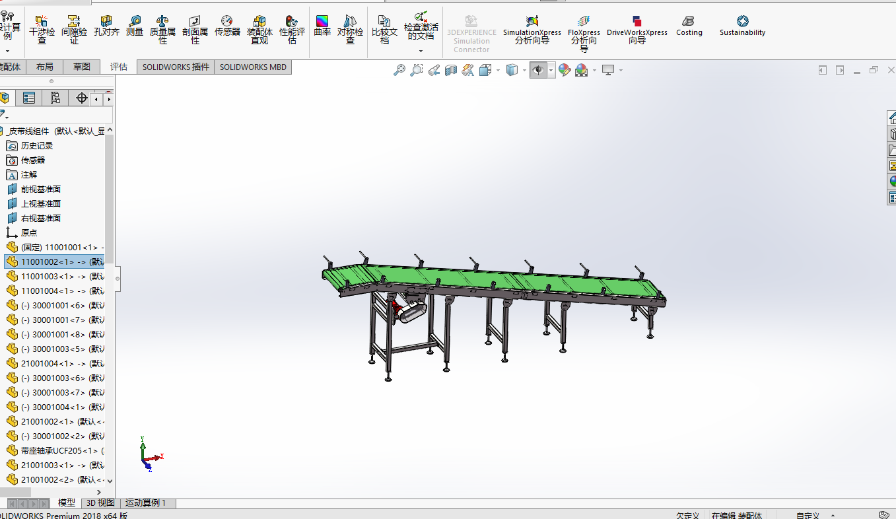Open the View Settings dropdown arrow

621,70
